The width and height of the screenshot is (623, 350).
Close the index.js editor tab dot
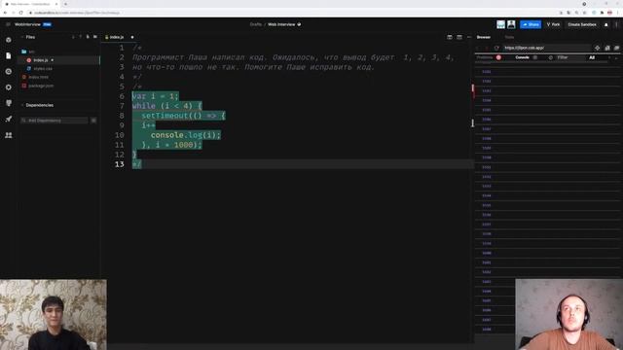click(x=132, y=37)
